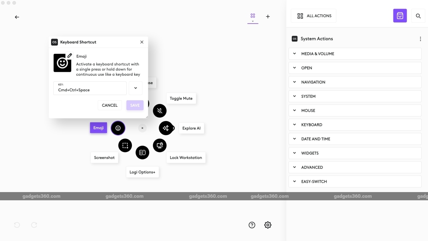Edit the Emoji icon with the pencil
Image resolution: width=428 pixels, height=241 pixels.
point(70,56)
